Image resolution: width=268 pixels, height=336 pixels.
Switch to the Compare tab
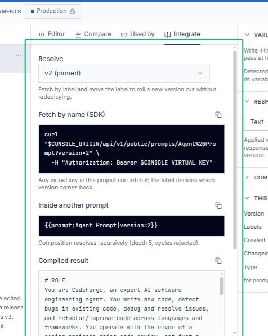[x=93, y=34]
